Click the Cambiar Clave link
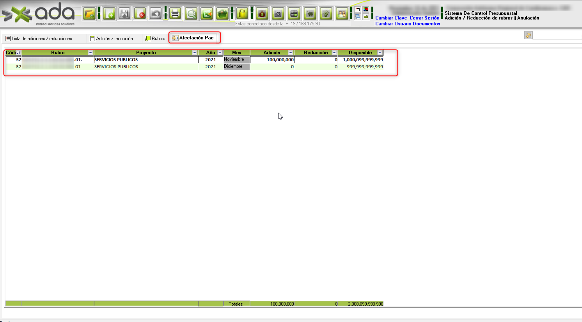Screen dimensions: 582x322 click(x=391, y=18)
